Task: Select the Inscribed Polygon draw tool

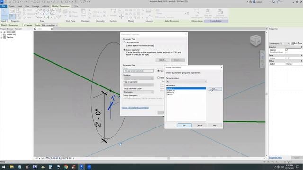Action: 44,10
